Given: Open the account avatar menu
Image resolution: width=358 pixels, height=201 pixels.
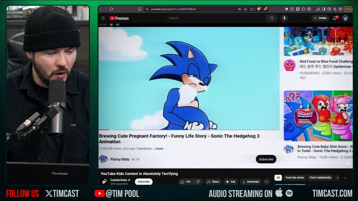Looking at the screenshot, I should tap(345, 18).
